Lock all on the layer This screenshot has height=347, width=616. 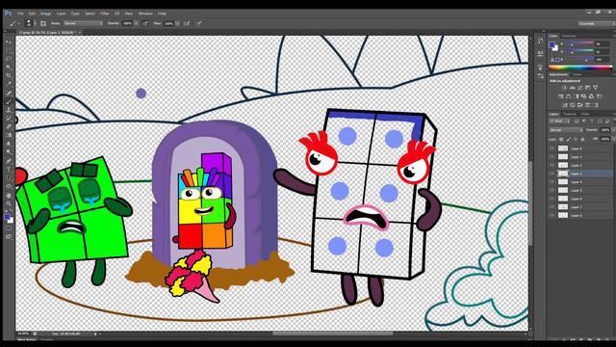[x=582, y=139]
